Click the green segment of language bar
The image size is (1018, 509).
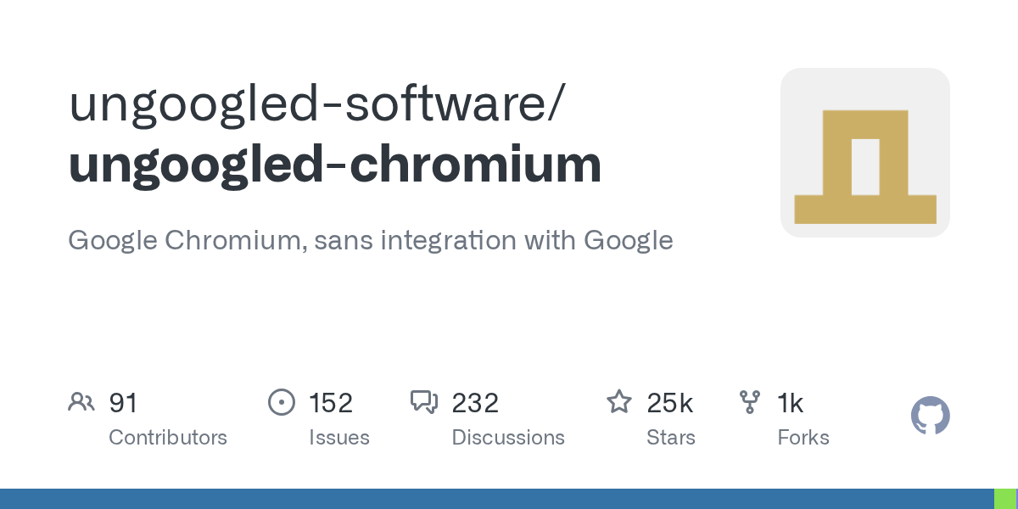pyautogui.click(x=1005, y=499)
